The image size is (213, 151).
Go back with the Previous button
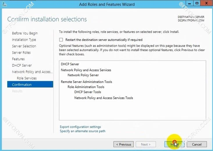coord(123,144)
